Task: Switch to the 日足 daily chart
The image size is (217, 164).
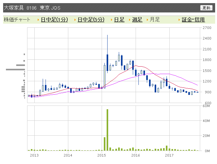Action: 119,20
